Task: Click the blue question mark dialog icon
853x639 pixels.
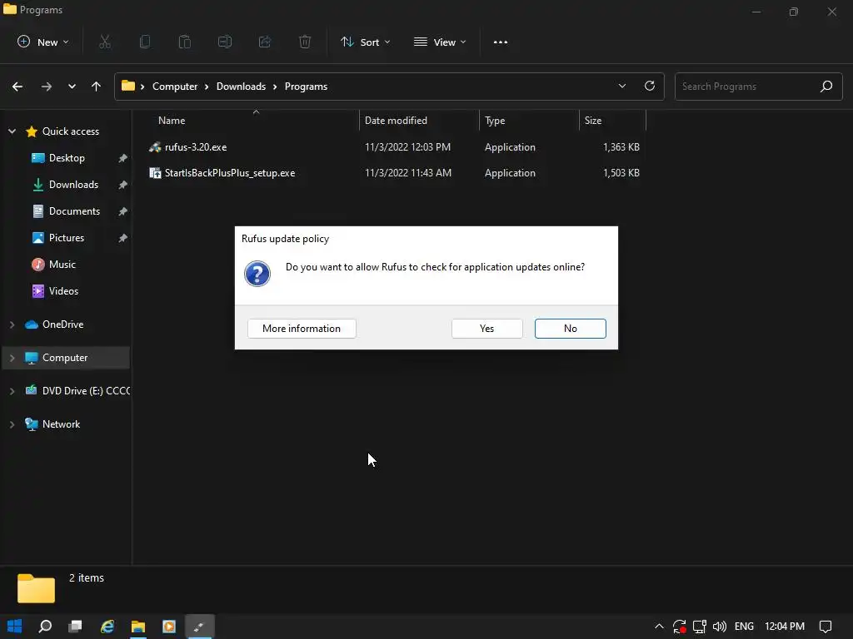Action: tap(257, 273)
